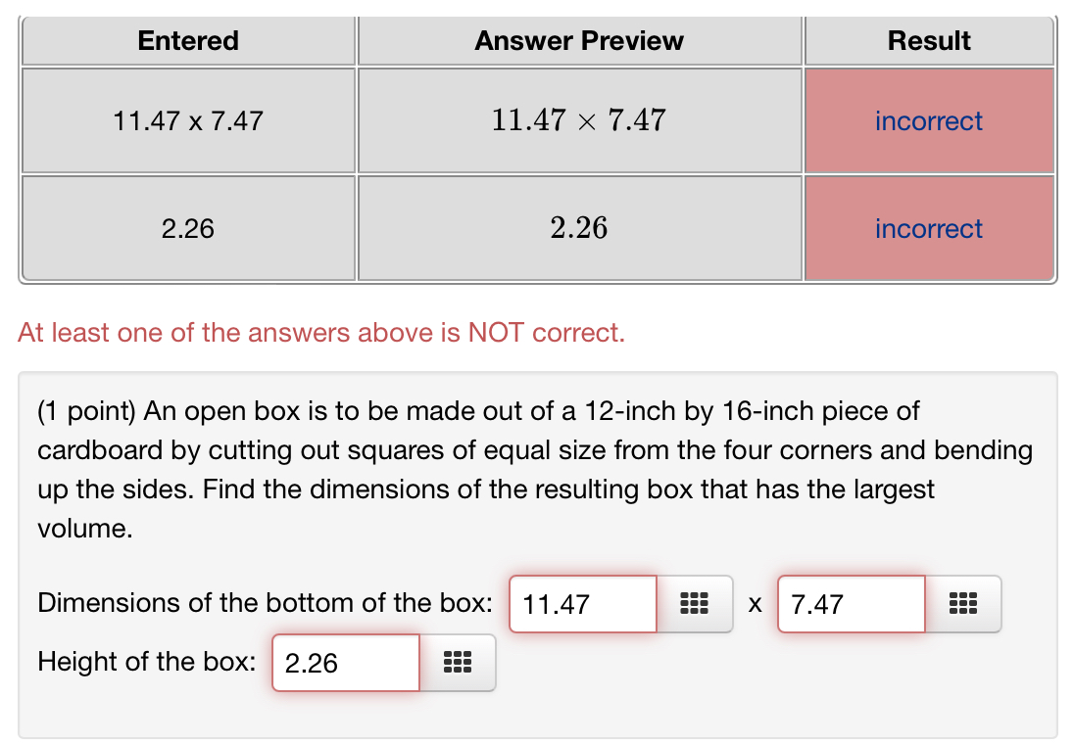Click the 2.26 entry in the Entered column
The width and height of the screenshot is (1074, 745).
point(187,228)
